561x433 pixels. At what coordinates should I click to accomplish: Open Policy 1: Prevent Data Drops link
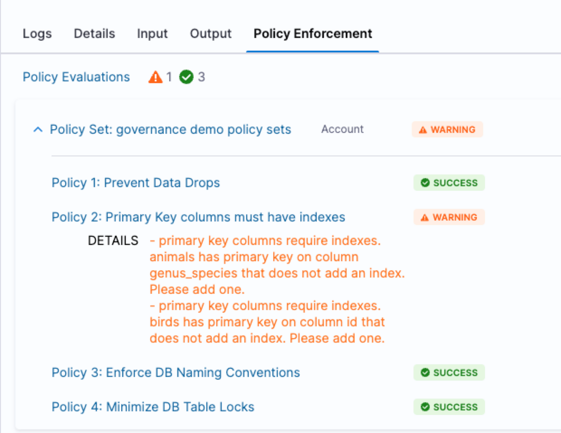point(136,183)
